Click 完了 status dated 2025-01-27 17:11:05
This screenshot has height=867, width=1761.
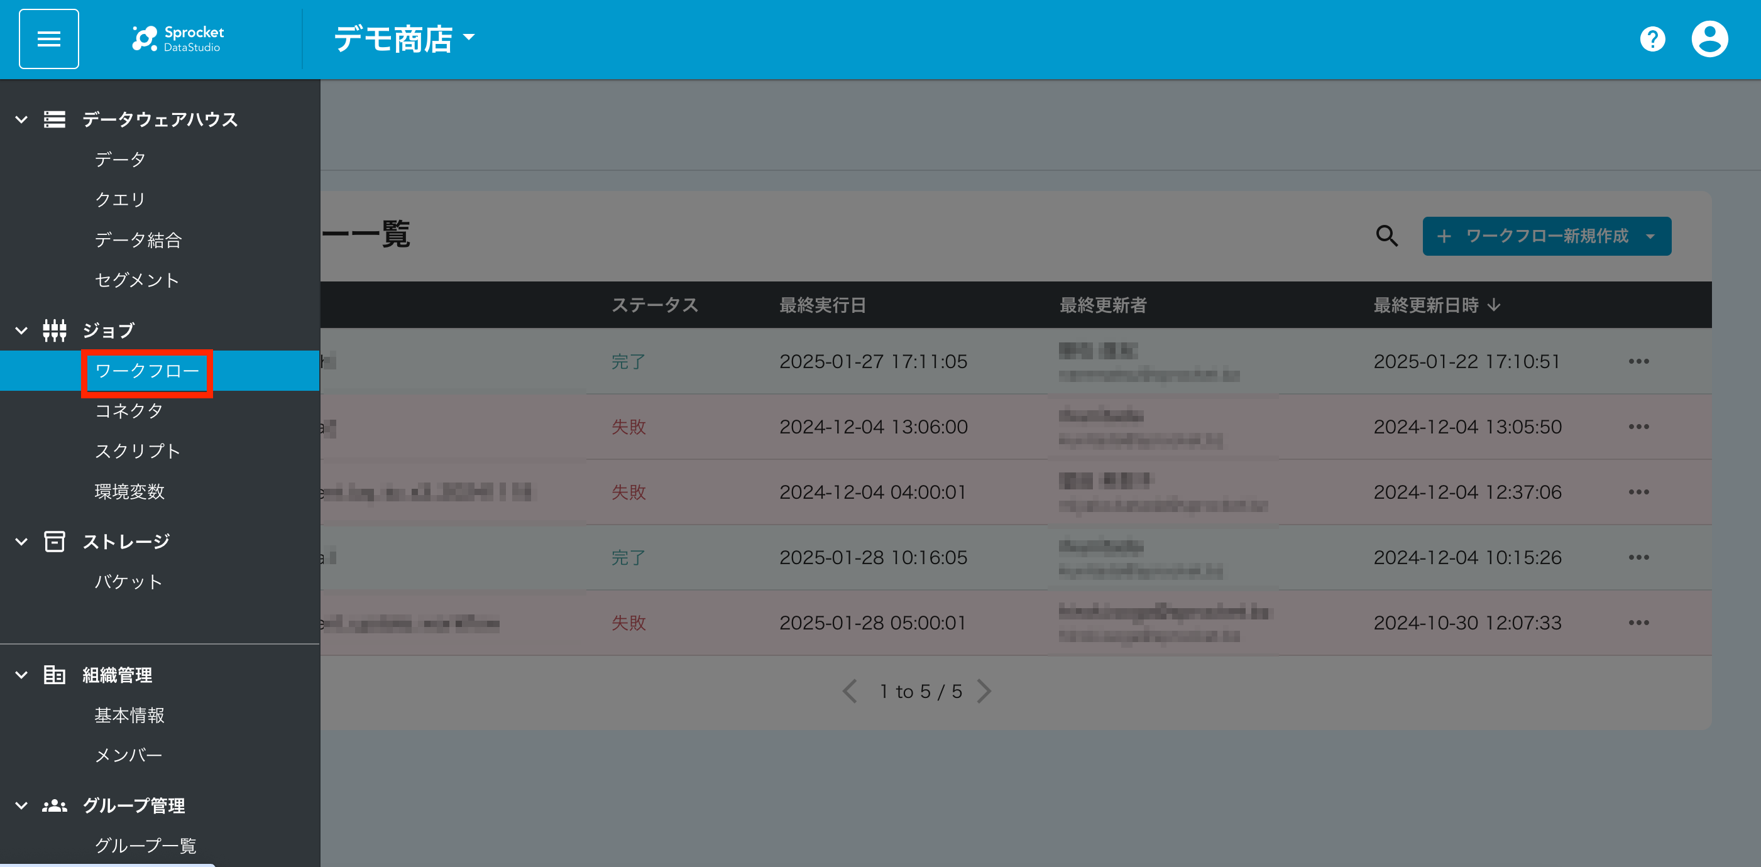coord(628,361)
